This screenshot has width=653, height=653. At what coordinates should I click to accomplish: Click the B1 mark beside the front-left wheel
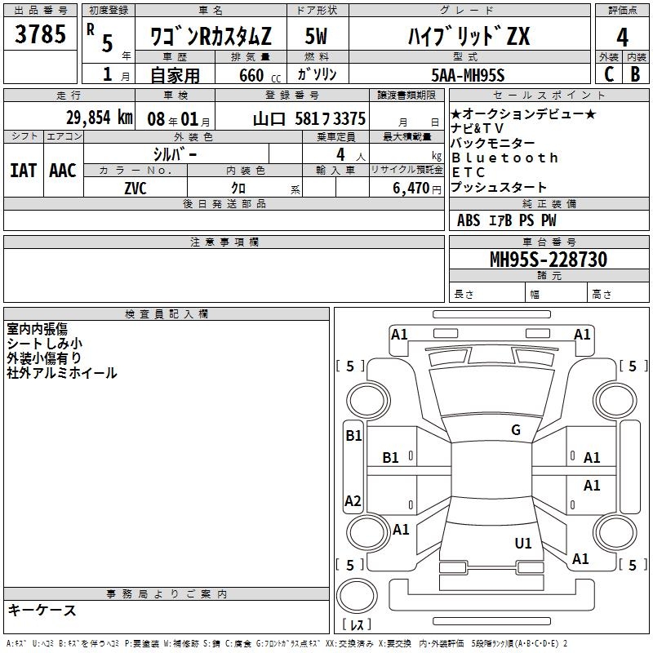pos(353,435)
